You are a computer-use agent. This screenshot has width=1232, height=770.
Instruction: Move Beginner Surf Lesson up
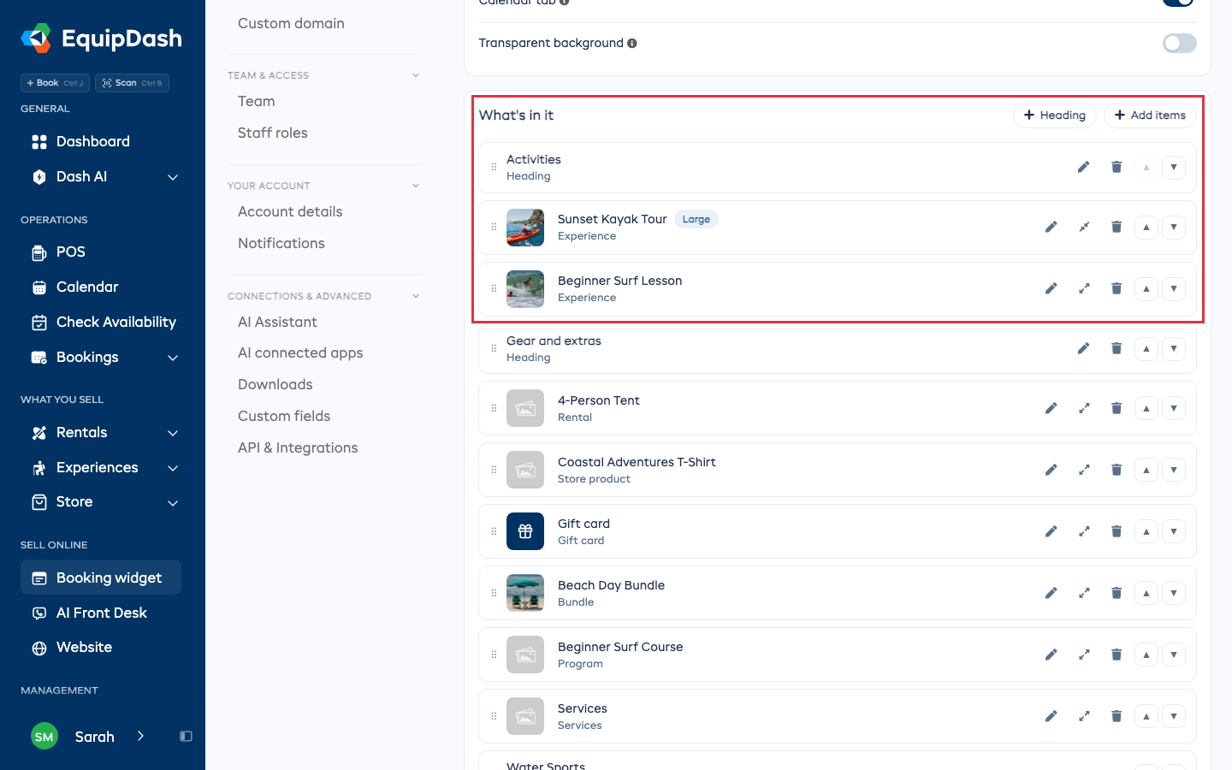[x=1146, y=288]
